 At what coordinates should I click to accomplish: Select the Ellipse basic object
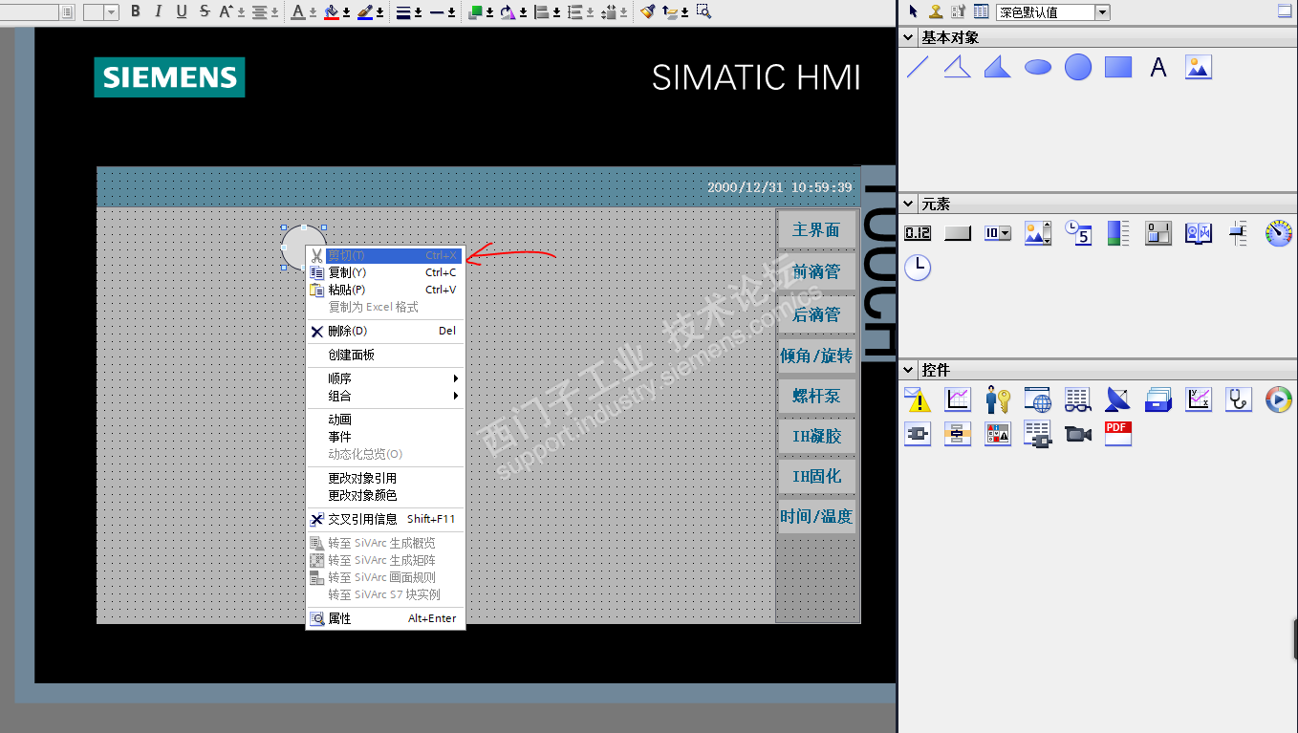(x=1038, y=67)
